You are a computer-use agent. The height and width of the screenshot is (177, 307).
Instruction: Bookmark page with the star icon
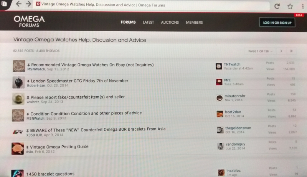290,6
